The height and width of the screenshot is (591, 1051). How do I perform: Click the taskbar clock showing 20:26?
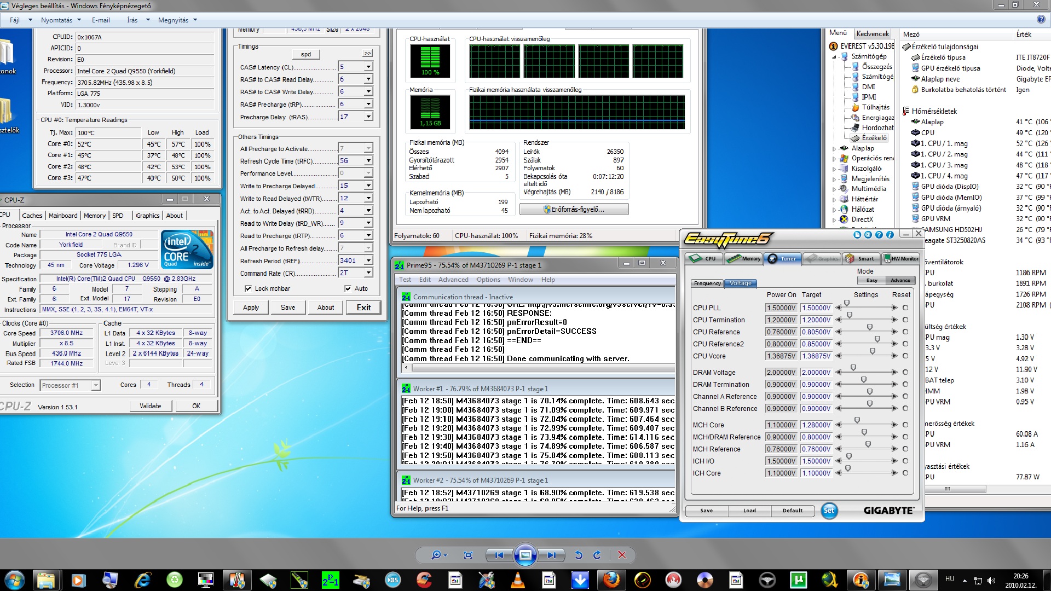(x=1020, y=576)
